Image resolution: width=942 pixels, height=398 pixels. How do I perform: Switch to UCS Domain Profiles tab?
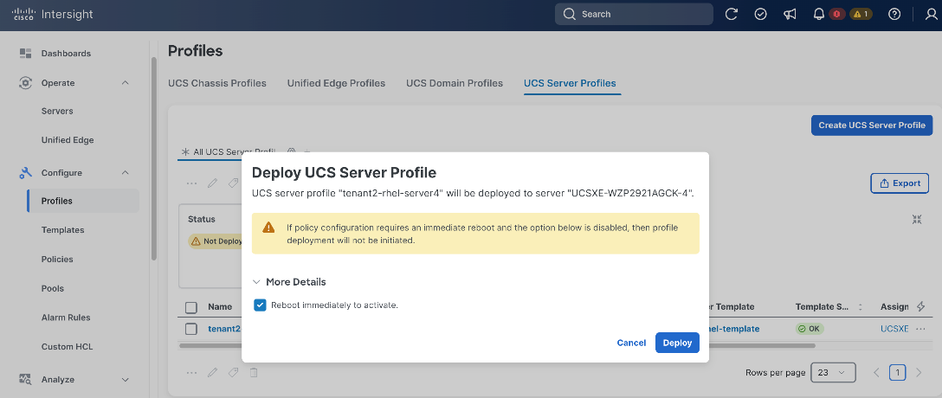point(455,83)
